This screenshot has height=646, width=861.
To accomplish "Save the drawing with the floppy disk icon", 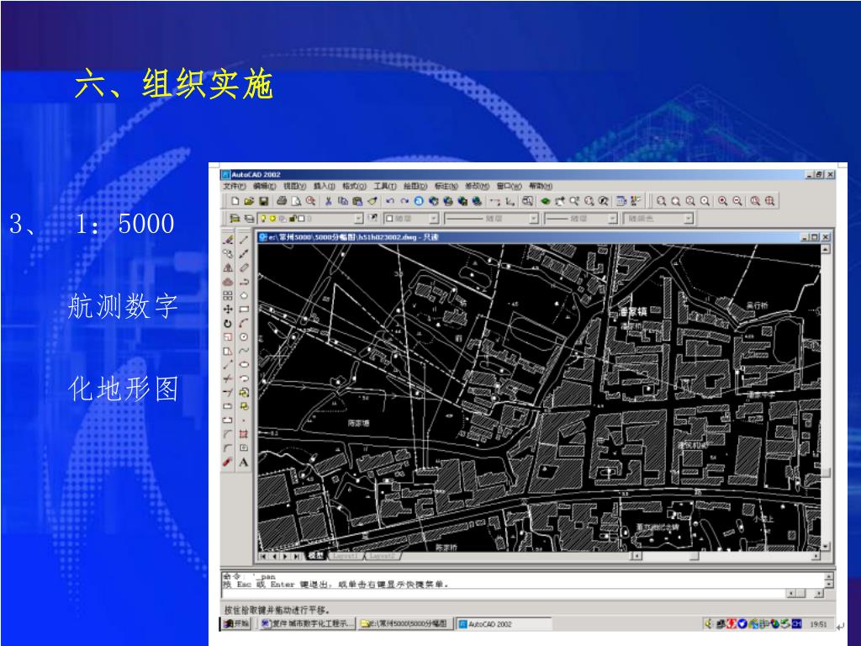I will pyautogui.click(x=263, y=202).
